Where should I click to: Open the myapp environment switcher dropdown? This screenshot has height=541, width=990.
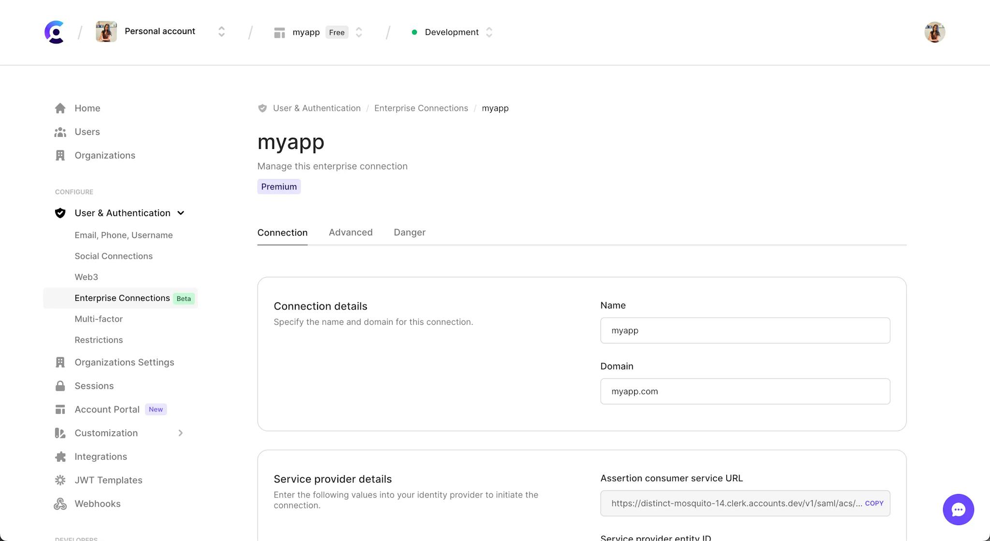(x=358, y=32)
